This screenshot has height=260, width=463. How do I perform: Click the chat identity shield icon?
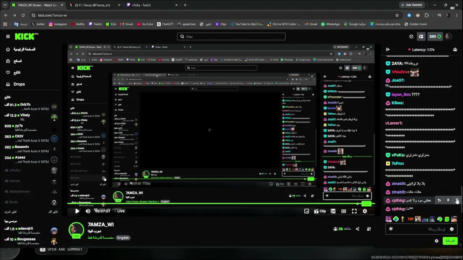(x=391, y=229)
